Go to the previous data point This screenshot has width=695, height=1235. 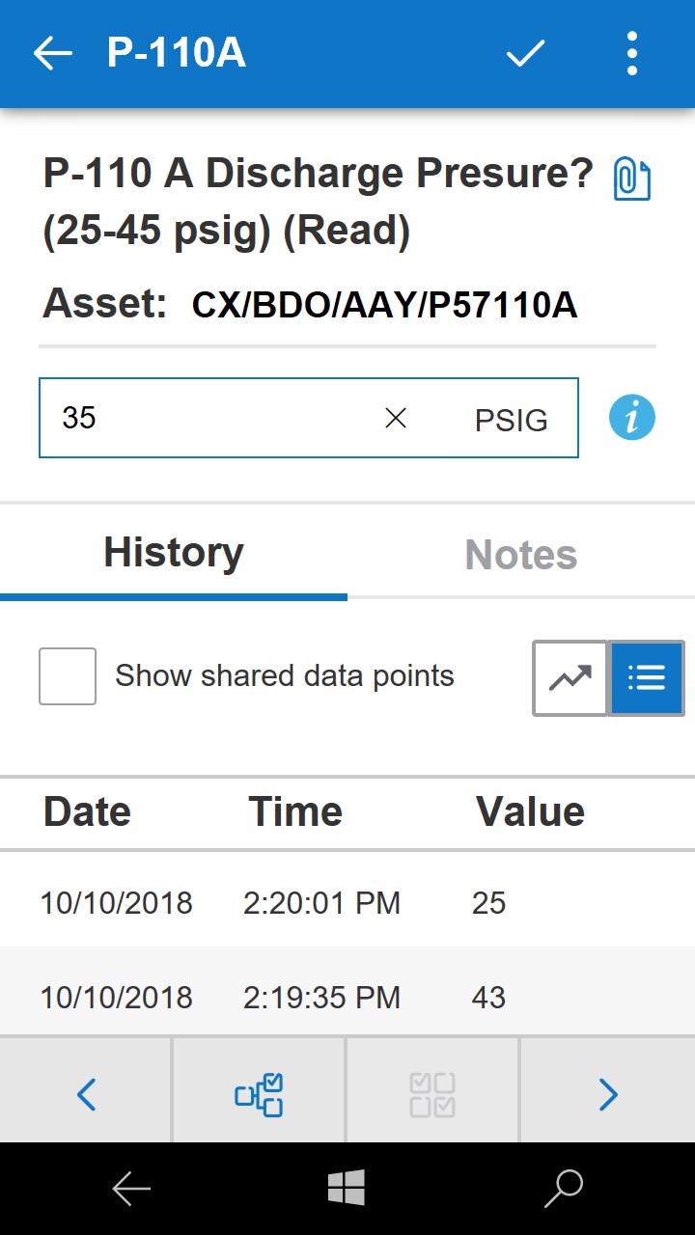point(87,1094)
